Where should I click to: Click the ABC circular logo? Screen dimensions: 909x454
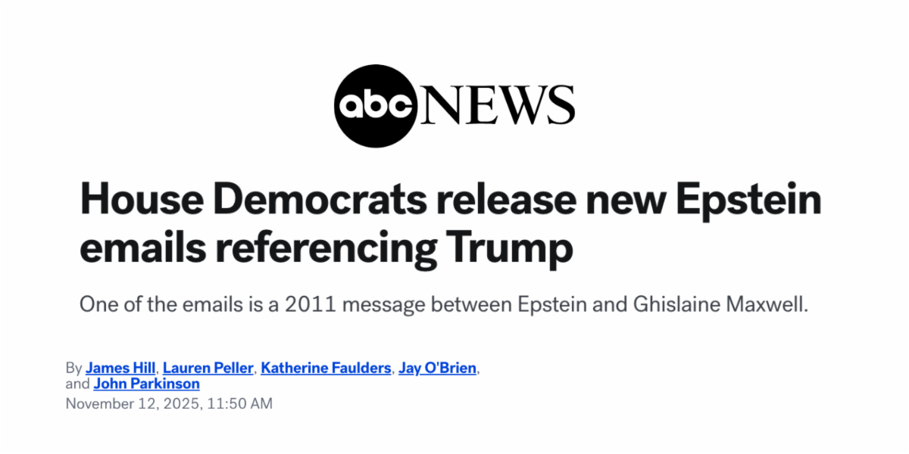[x=376, y=106]
